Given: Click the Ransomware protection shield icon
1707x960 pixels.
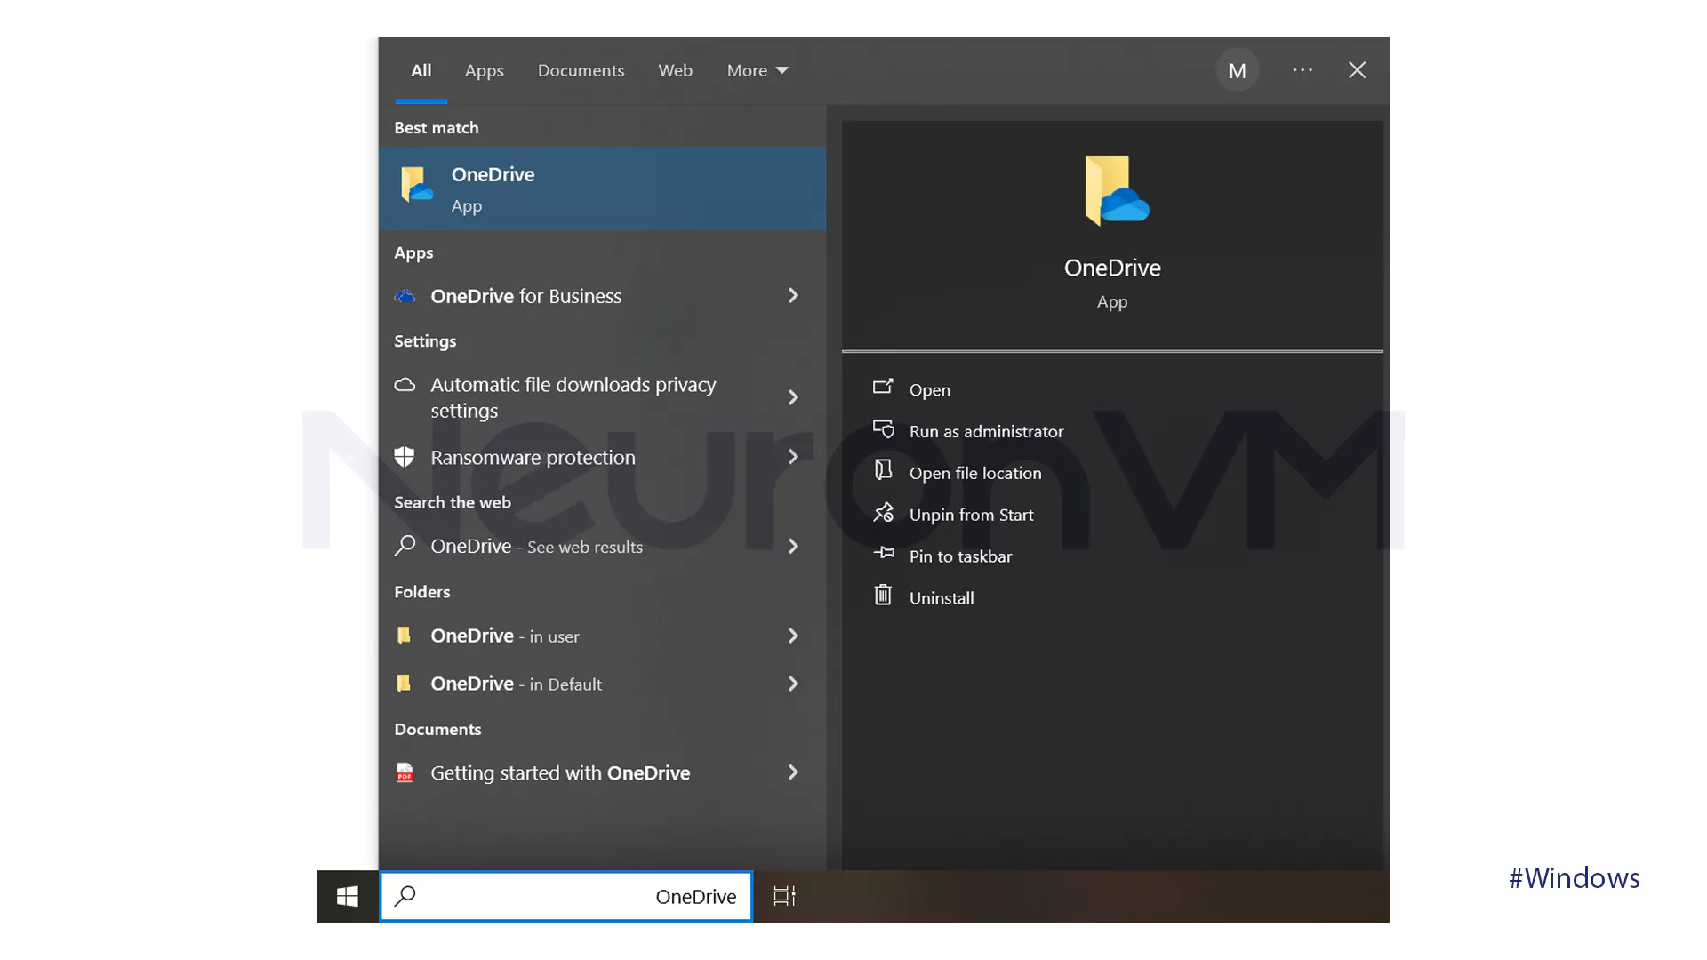Looking at the screenshot, I should (405, 456).
